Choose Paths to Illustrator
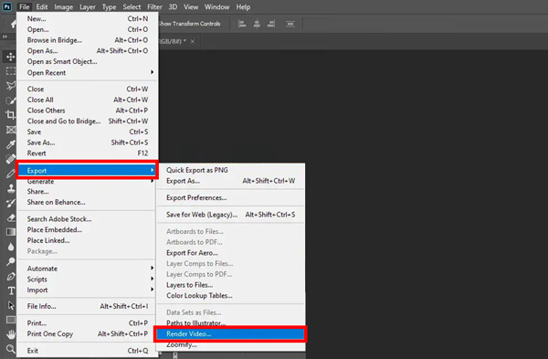This screenshot has height=359, width=548. 230,323
